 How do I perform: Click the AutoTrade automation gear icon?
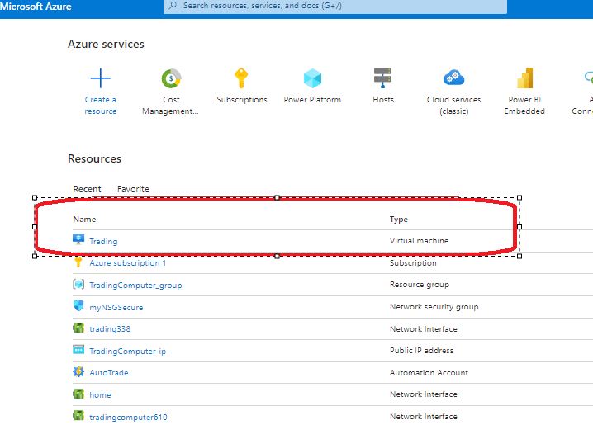(78, 372)
